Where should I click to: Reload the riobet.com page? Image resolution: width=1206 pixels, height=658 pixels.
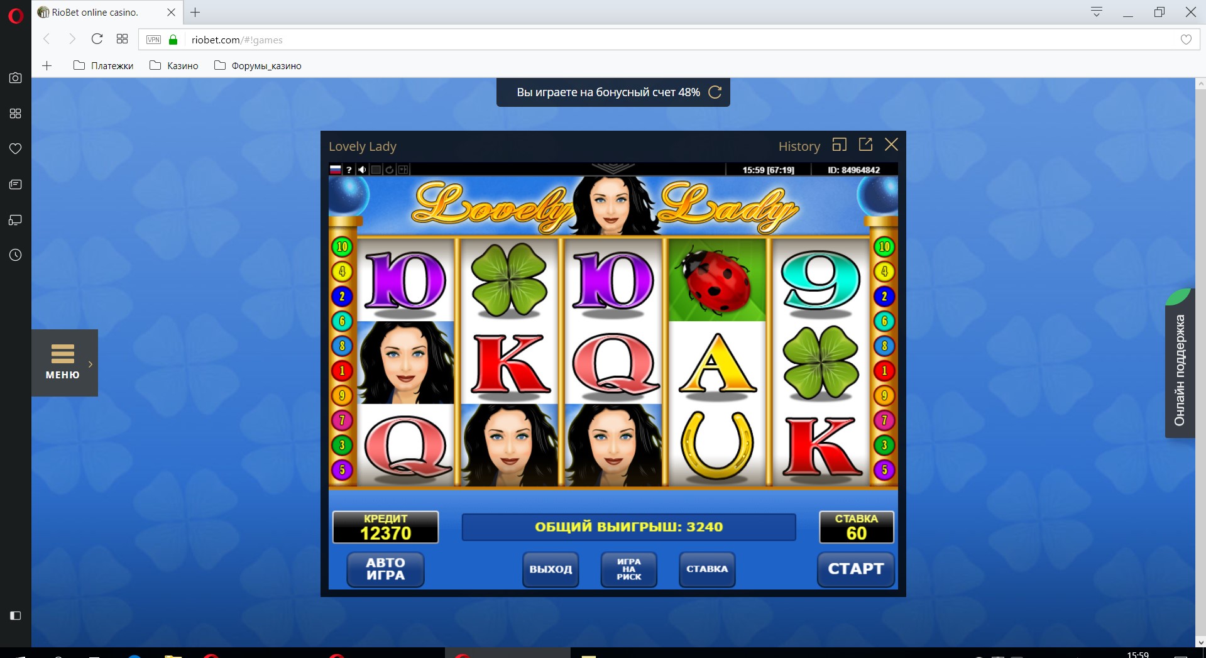(97, 39)
